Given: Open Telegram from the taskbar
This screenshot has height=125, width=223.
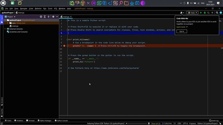Looking at the screenshot, I should (110, 3).
